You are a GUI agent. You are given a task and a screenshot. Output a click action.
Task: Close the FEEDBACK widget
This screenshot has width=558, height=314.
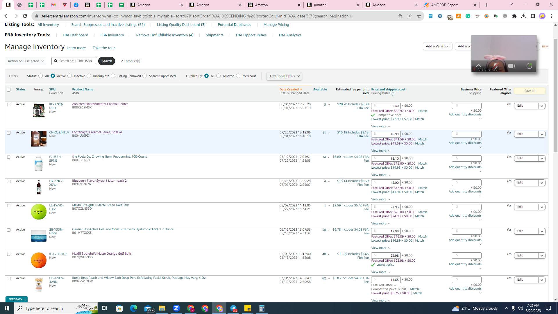[25, 299]
